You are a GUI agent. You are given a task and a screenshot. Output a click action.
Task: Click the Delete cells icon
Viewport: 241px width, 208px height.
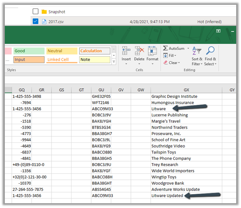pyautogui.click(x=139, y=51)
